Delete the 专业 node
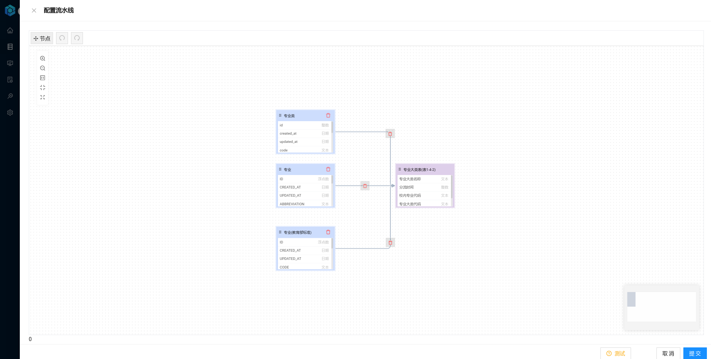 (x=328, y=169)
